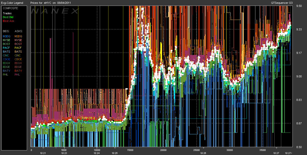Click the 10000 sequence axis label
307x155 pixels.
click(97, 150)
